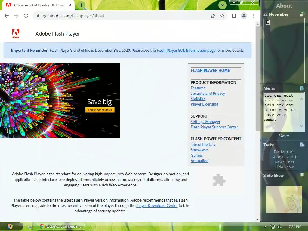Click the small square icon in calendar panel
This screenshot has width=308, height=231.
pos(267,22)
